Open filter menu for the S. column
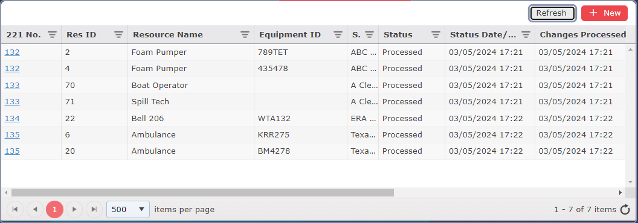Image resolution: width=638 pixels, height=223 pixels. point(369,35)
